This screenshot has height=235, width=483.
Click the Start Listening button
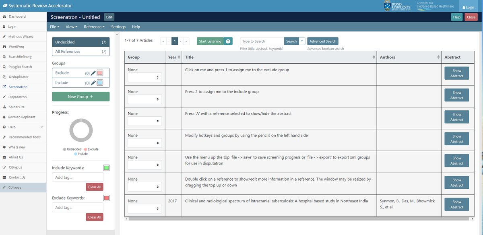(x=211, y=41)
